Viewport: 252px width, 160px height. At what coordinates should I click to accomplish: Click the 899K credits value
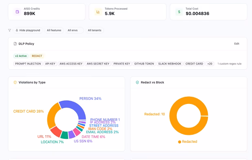coord(29,13)
